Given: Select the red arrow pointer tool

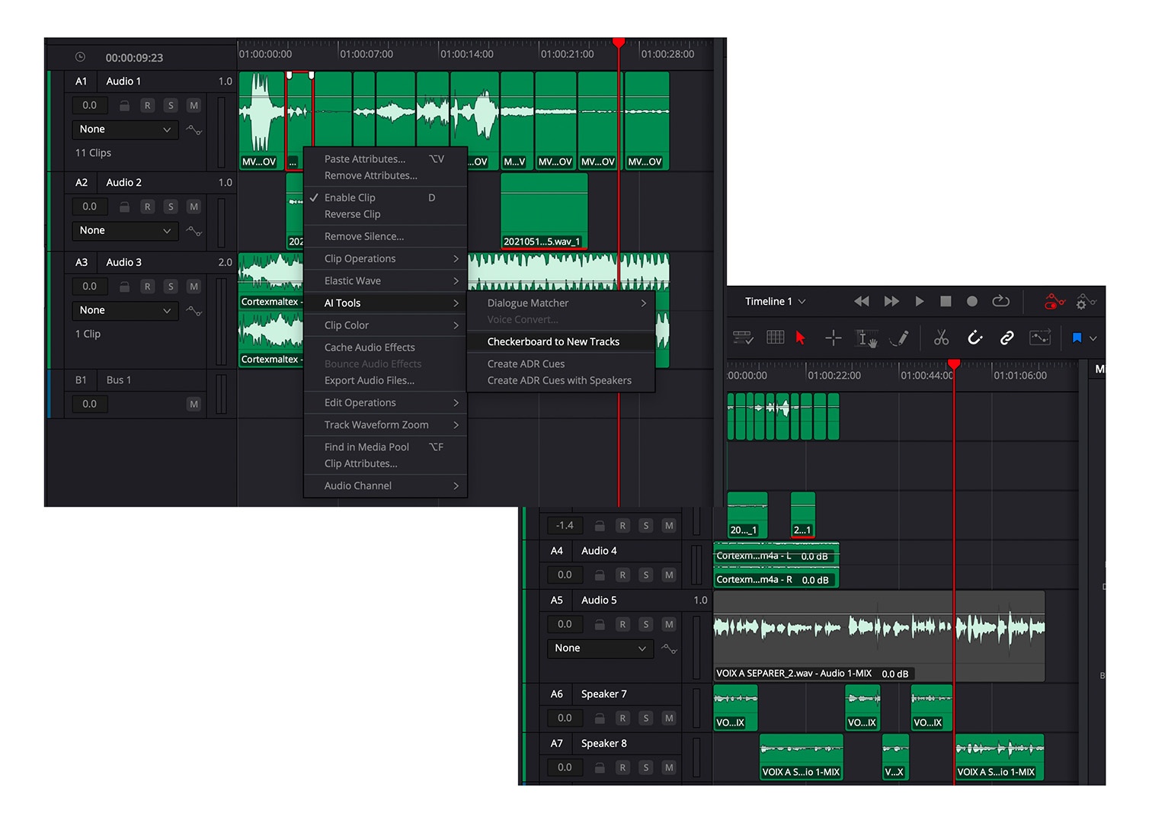Looking at the screenshot, I should (x=800, y=338).
